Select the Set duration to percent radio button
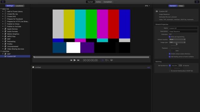This screenshot has height=112, width=200. (170, 66)
